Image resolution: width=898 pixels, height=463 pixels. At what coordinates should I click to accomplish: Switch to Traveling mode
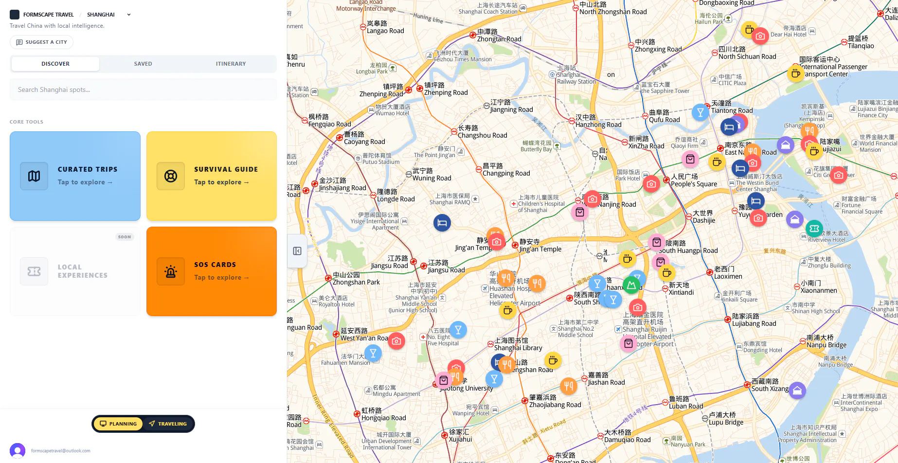(x=168, y=424)
